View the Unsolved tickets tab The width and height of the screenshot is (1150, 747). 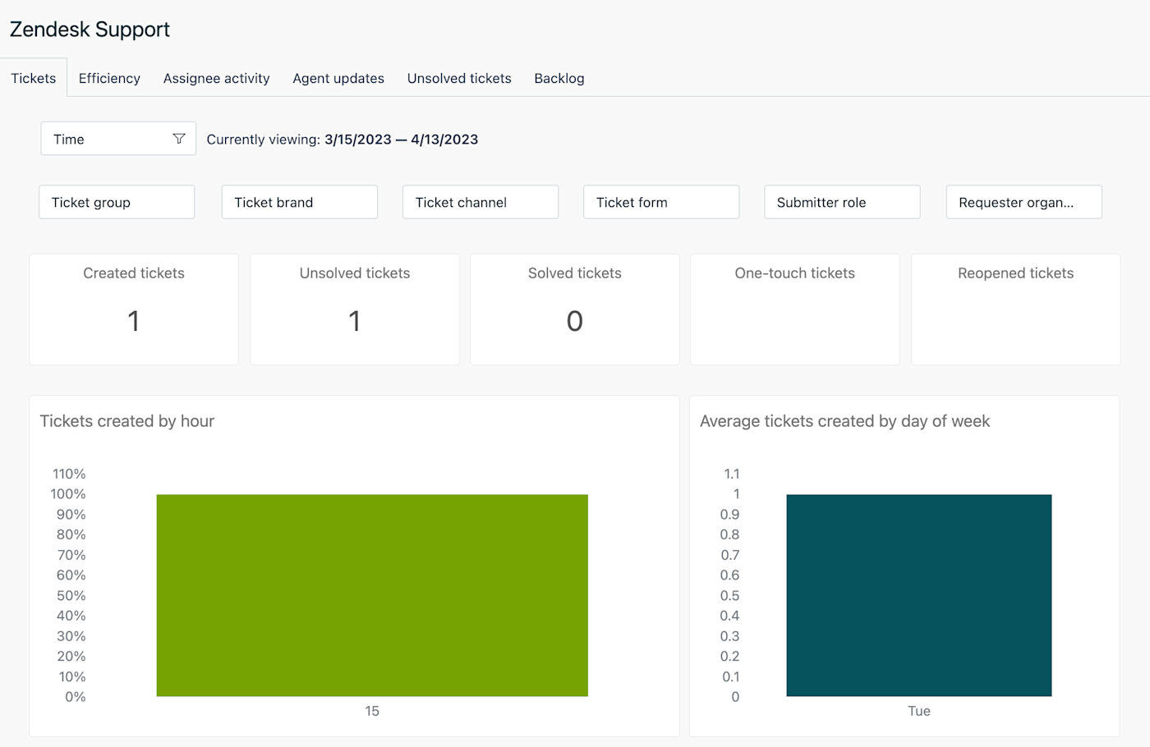[459, 78]
